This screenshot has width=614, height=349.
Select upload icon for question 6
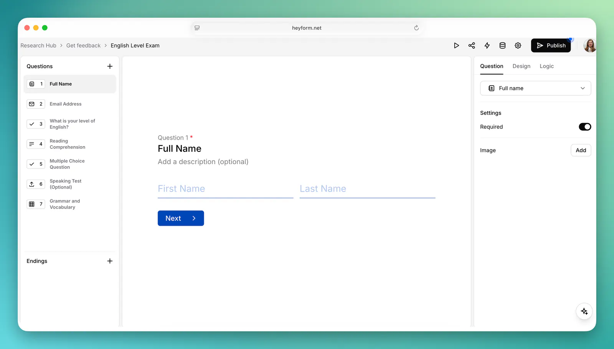[32, 184]
